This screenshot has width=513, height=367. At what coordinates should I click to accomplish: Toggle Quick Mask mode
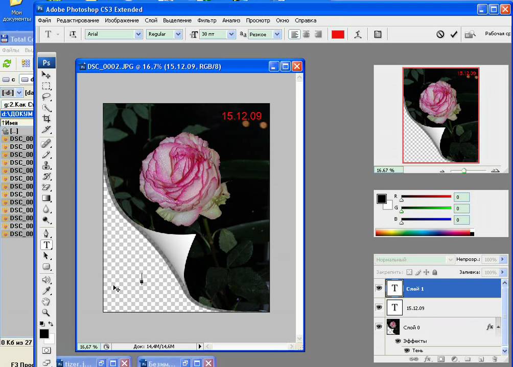click(x=46, y=350)
